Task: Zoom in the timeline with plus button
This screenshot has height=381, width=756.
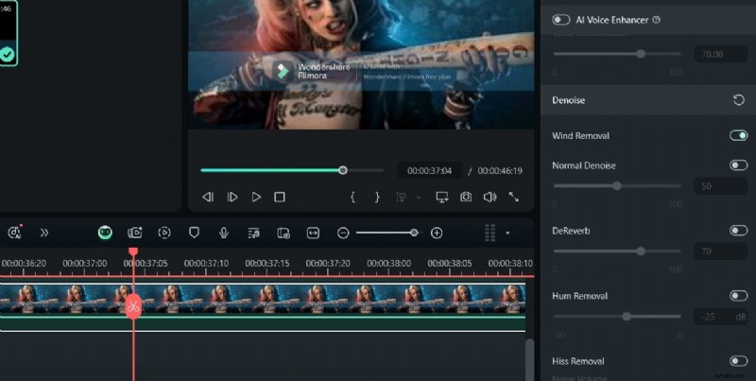Action: (437, 233)
